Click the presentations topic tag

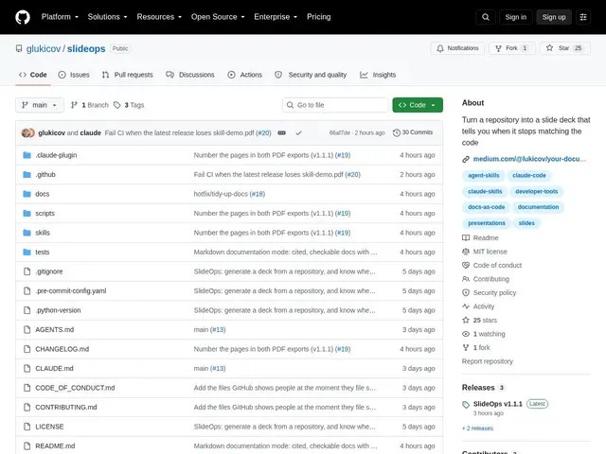click(487, 223)
